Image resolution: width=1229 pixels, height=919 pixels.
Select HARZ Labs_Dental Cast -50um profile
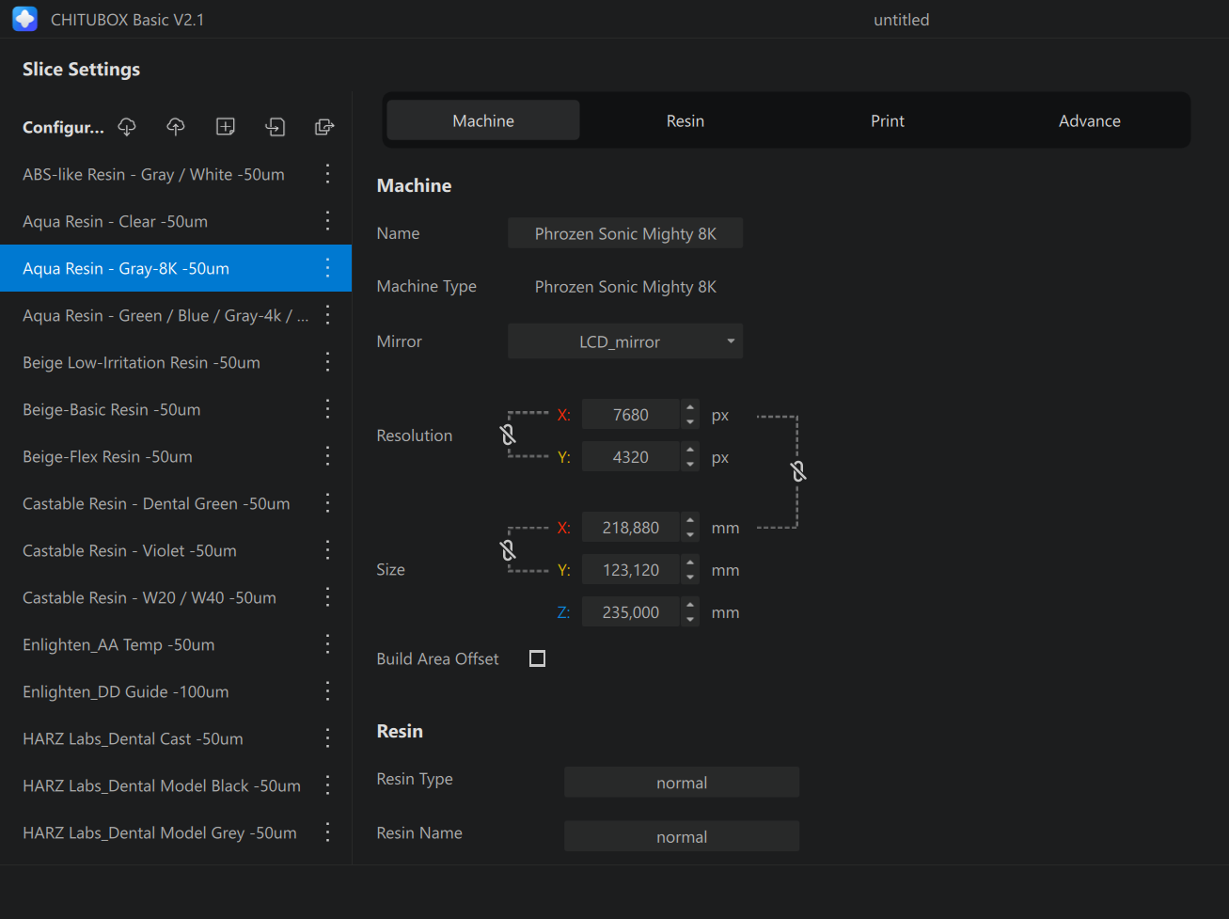[176, 738]
